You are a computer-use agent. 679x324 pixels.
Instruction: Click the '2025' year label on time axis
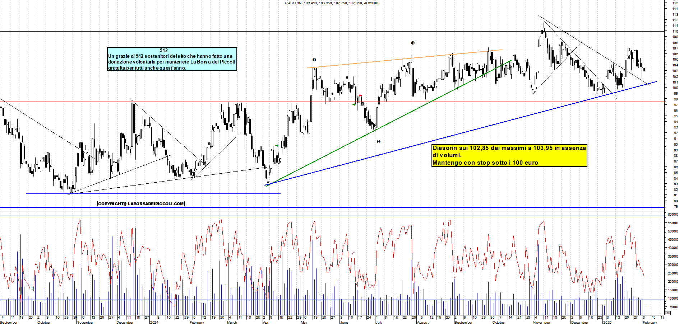607,322
